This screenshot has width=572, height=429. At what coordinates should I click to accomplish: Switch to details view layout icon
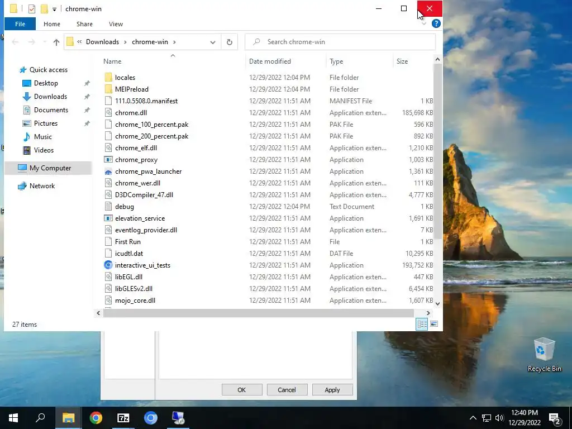422,324
